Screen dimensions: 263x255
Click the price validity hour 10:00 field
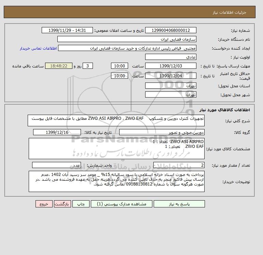[120, 76]
